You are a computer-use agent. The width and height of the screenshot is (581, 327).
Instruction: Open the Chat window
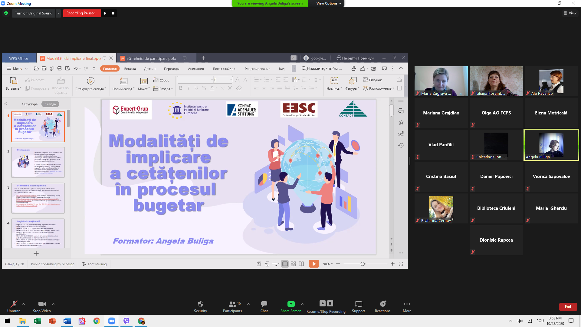click(264, 304)
